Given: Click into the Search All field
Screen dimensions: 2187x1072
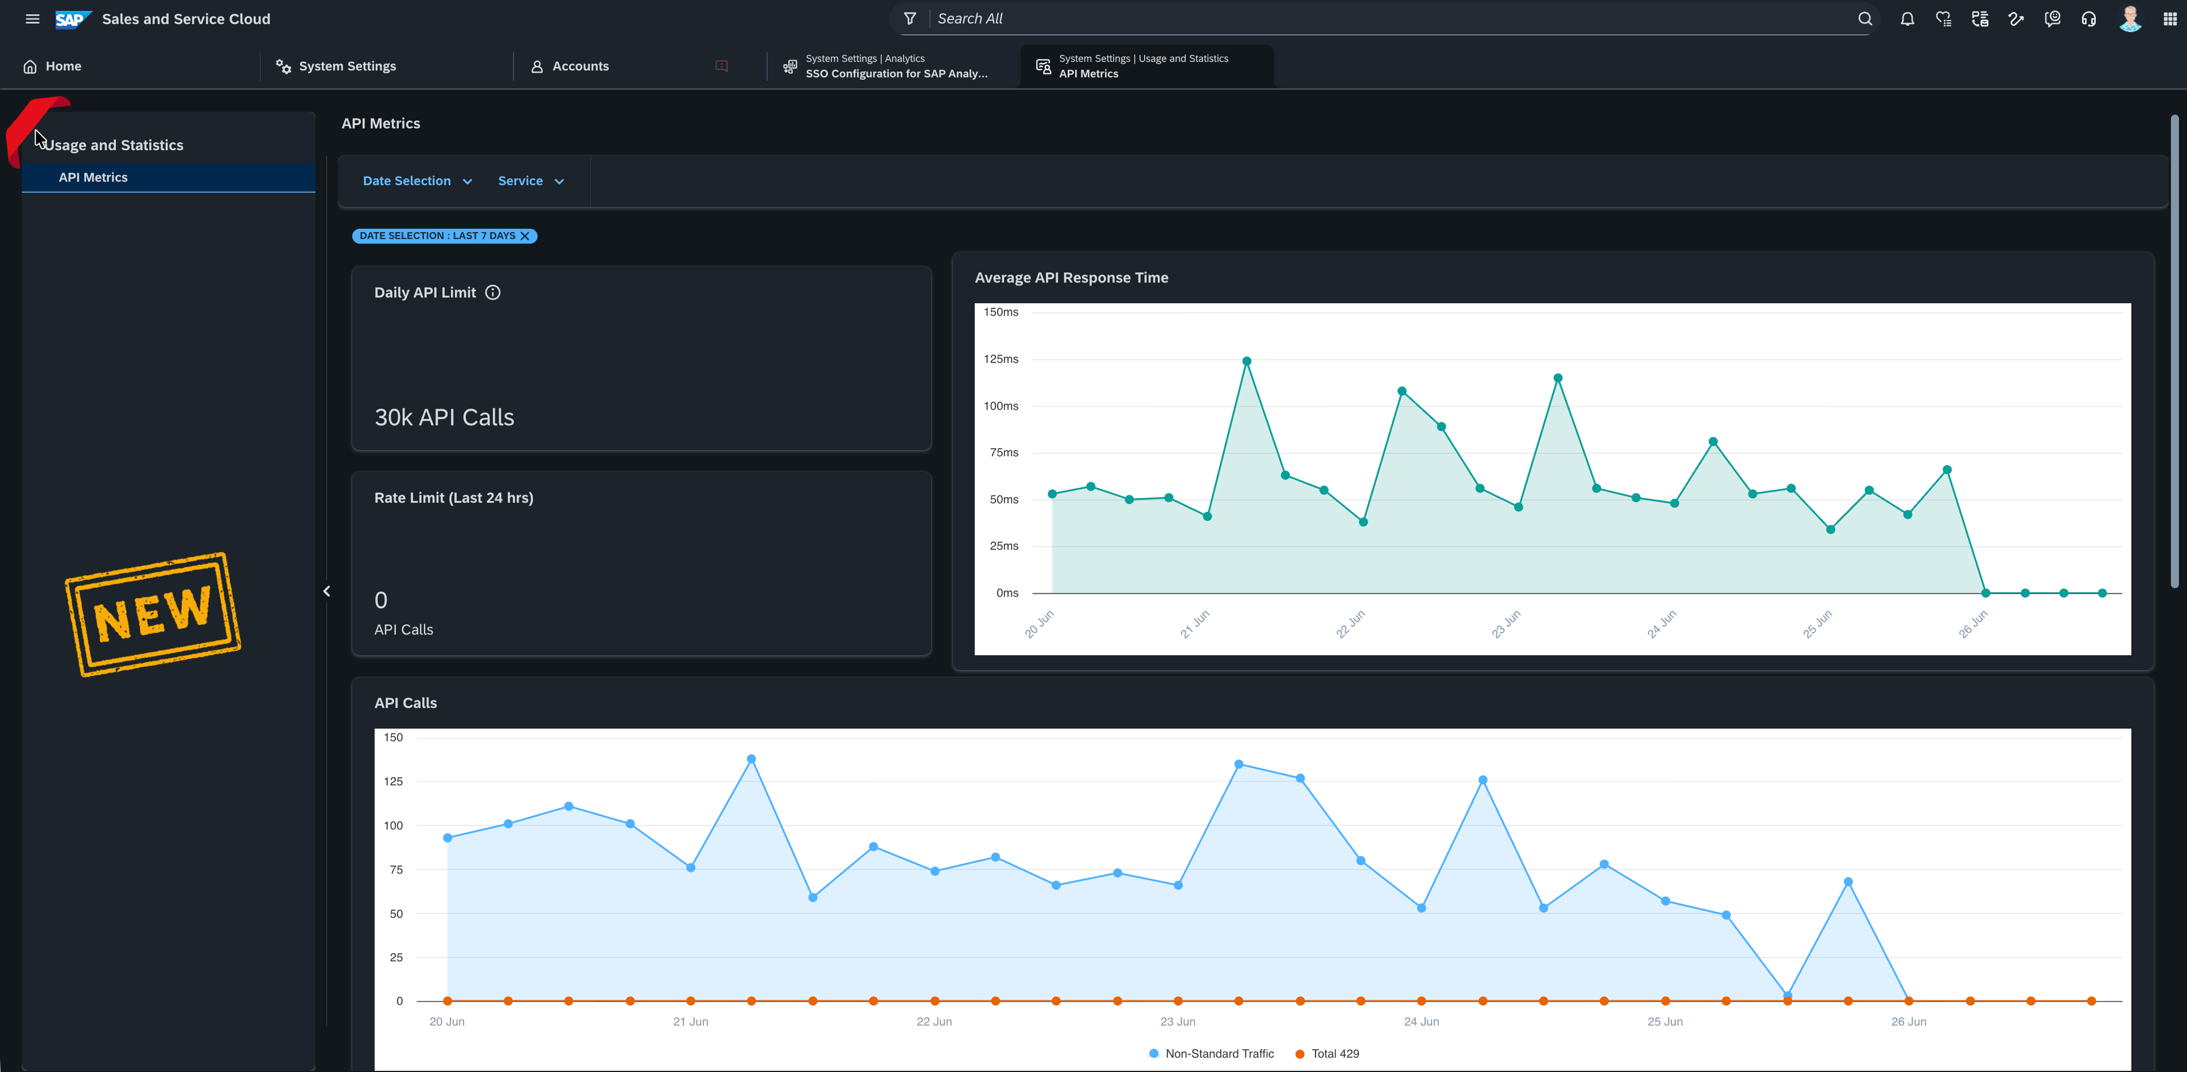Looking at the screenshot, I should click(1392, 19).
